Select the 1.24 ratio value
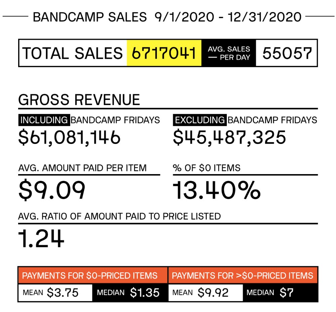 click(41, 238)
